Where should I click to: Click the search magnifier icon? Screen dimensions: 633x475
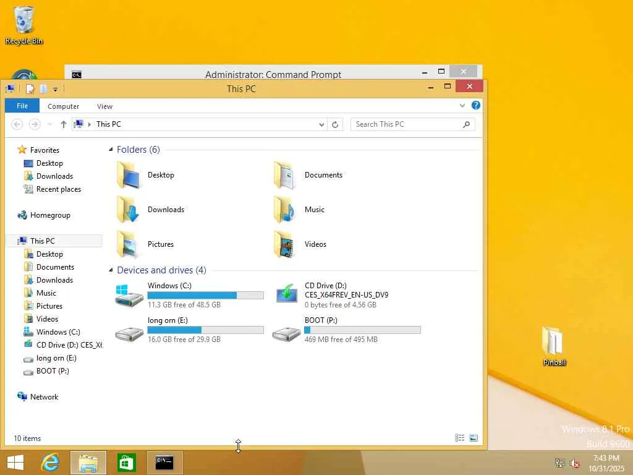click(466, 124)
